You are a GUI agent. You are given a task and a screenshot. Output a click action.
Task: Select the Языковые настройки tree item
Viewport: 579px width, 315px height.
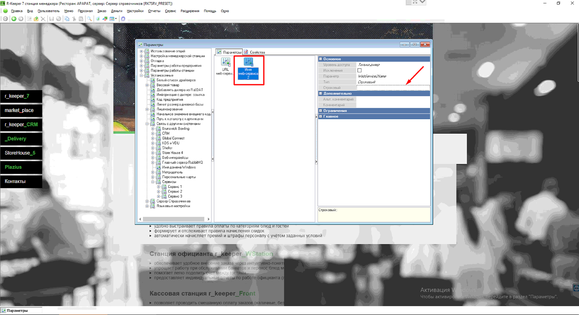click(x=173, y=206)
